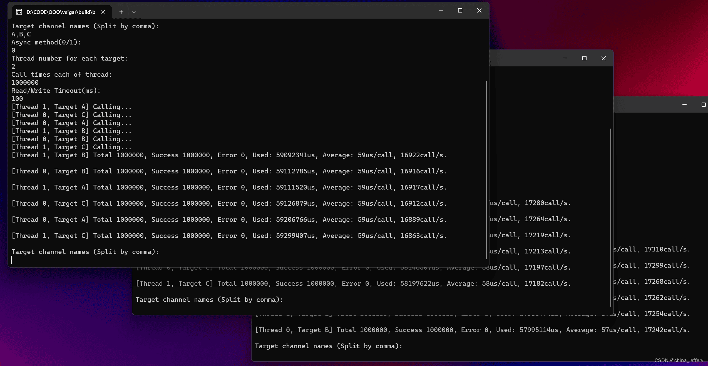Click the last "Target channel names" prompt in front window

coord(85,252)
